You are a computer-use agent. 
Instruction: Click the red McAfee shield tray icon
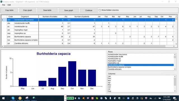click(x=146, y=98)
